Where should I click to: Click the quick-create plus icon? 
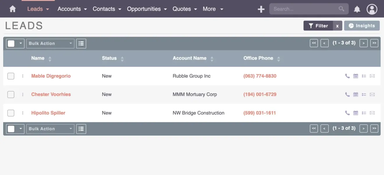pos(261,9)
